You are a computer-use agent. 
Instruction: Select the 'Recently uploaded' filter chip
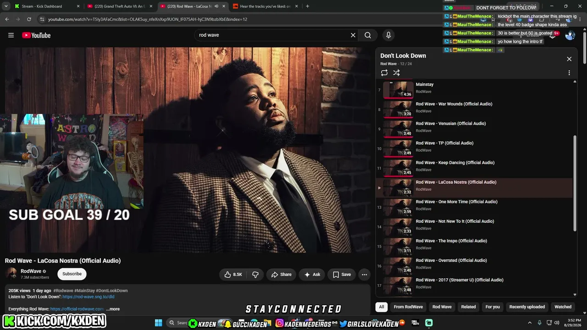pyautogui.click(x=527, y=307)
